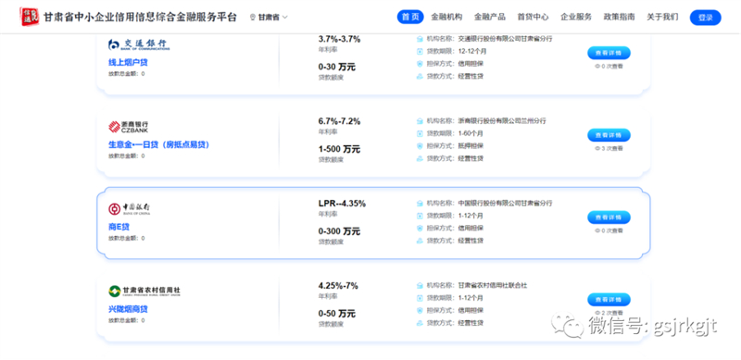This screenshot has width=741, height=360.
Task: Click the 担保方式 shield icon in the 兴陇烟商贷 card
Action: 420,310
